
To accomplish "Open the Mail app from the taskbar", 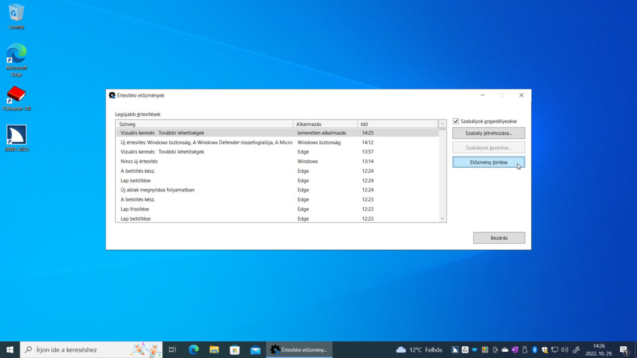I will (255, 349).
